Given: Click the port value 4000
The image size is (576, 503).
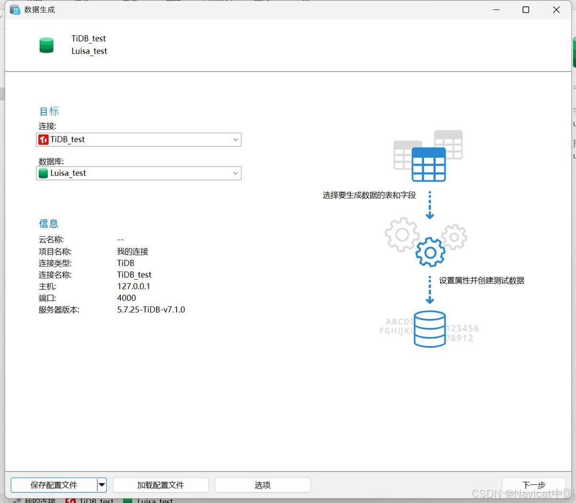Looking at the screenshot, I should [x=126, y=297].
